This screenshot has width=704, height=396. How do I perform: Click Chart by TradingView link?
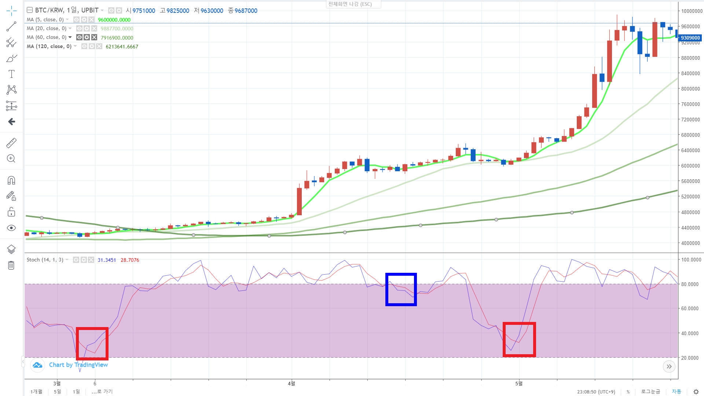click(78, 365)
